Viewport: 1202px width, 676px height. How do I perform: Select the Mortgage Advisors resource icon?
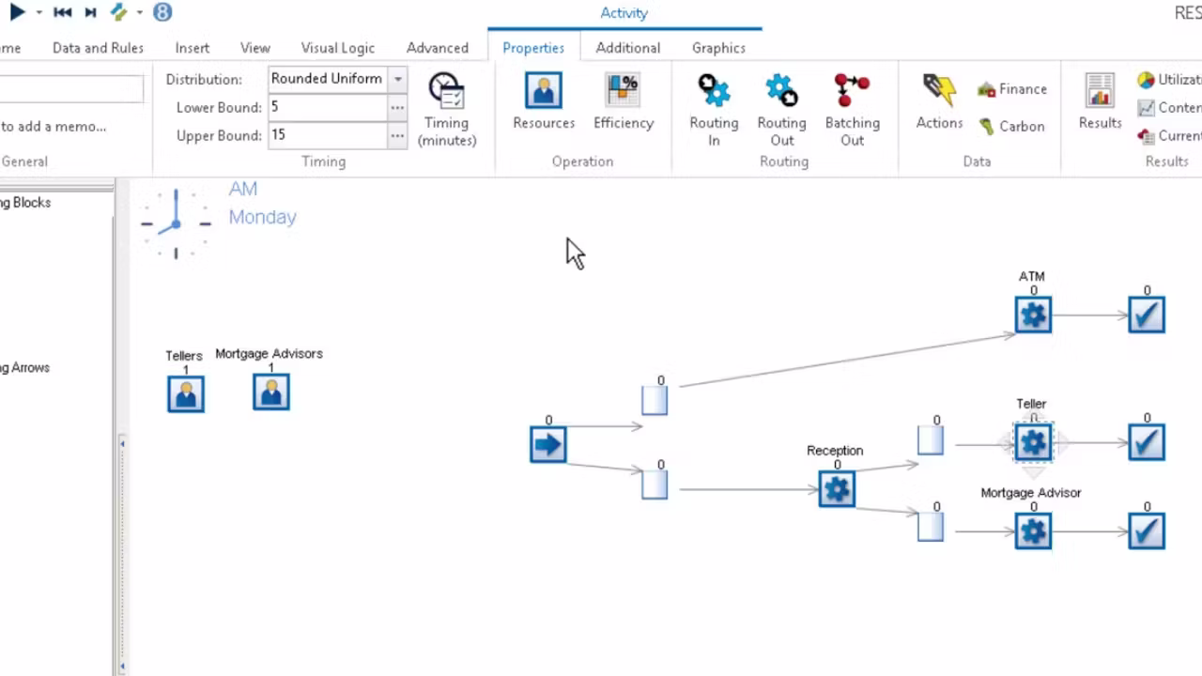(x=271, y=392)
